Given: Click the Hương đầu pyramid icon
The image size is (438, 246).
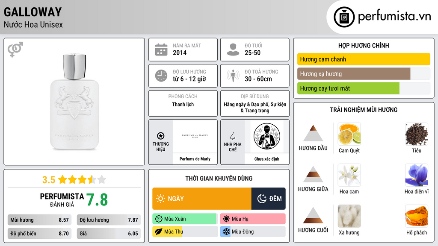Looking at the screenshot, I should [x=313, y=133].
